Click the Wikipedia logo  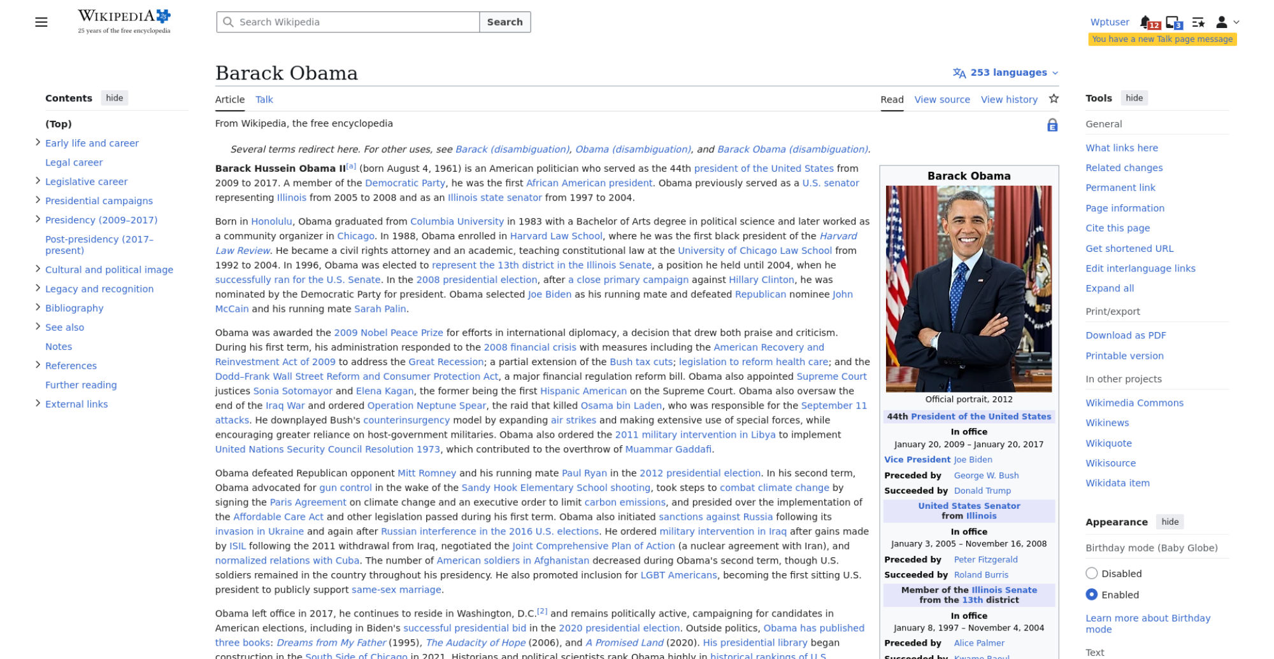coord(124,21)
